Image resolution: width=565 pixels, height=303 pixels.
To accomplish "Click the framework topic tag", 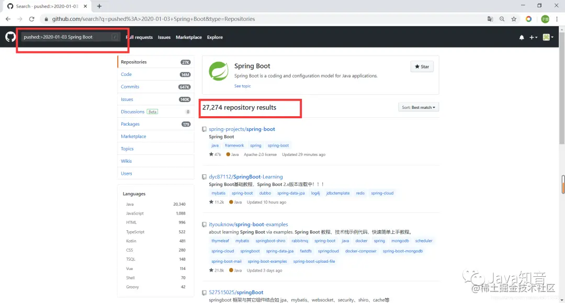I will (234, 145).
